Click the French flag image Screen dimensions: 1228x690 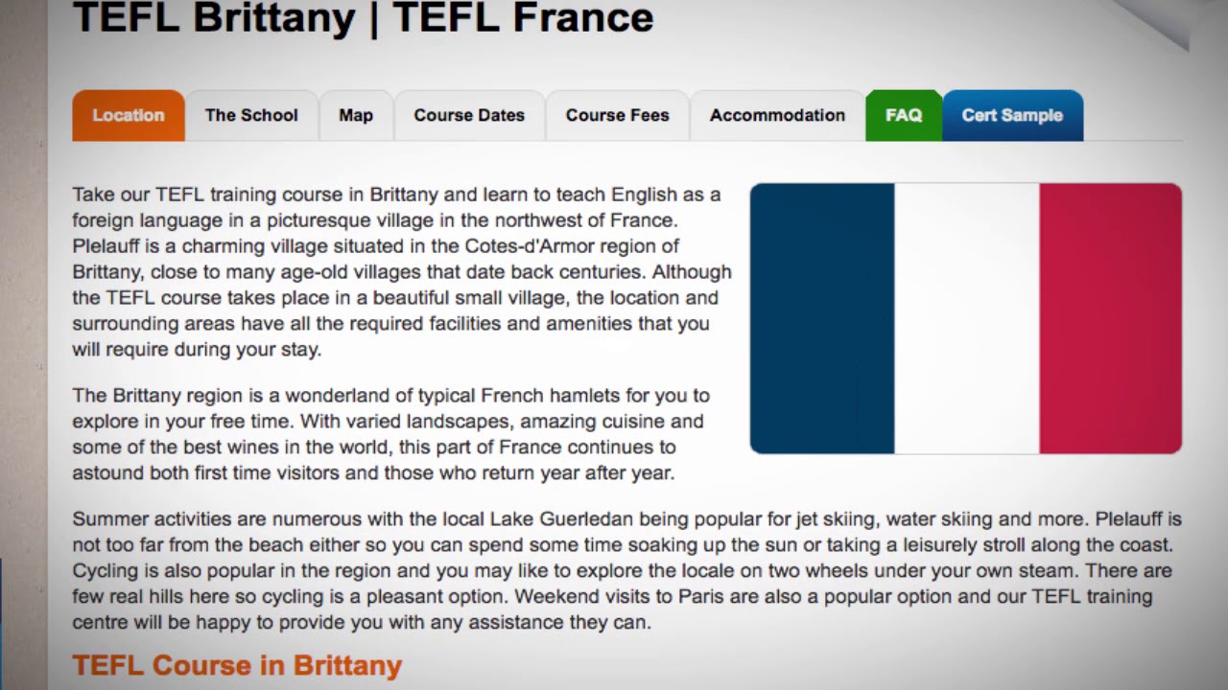pyautogui.click(x=966, y=318)
